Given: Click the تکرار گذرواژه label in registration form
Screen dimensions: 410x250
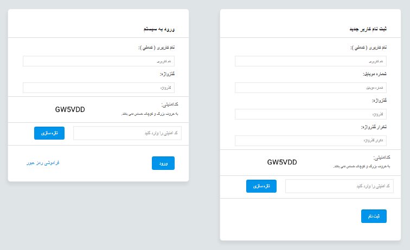Looking at the screenshot, I should point(374,127).
